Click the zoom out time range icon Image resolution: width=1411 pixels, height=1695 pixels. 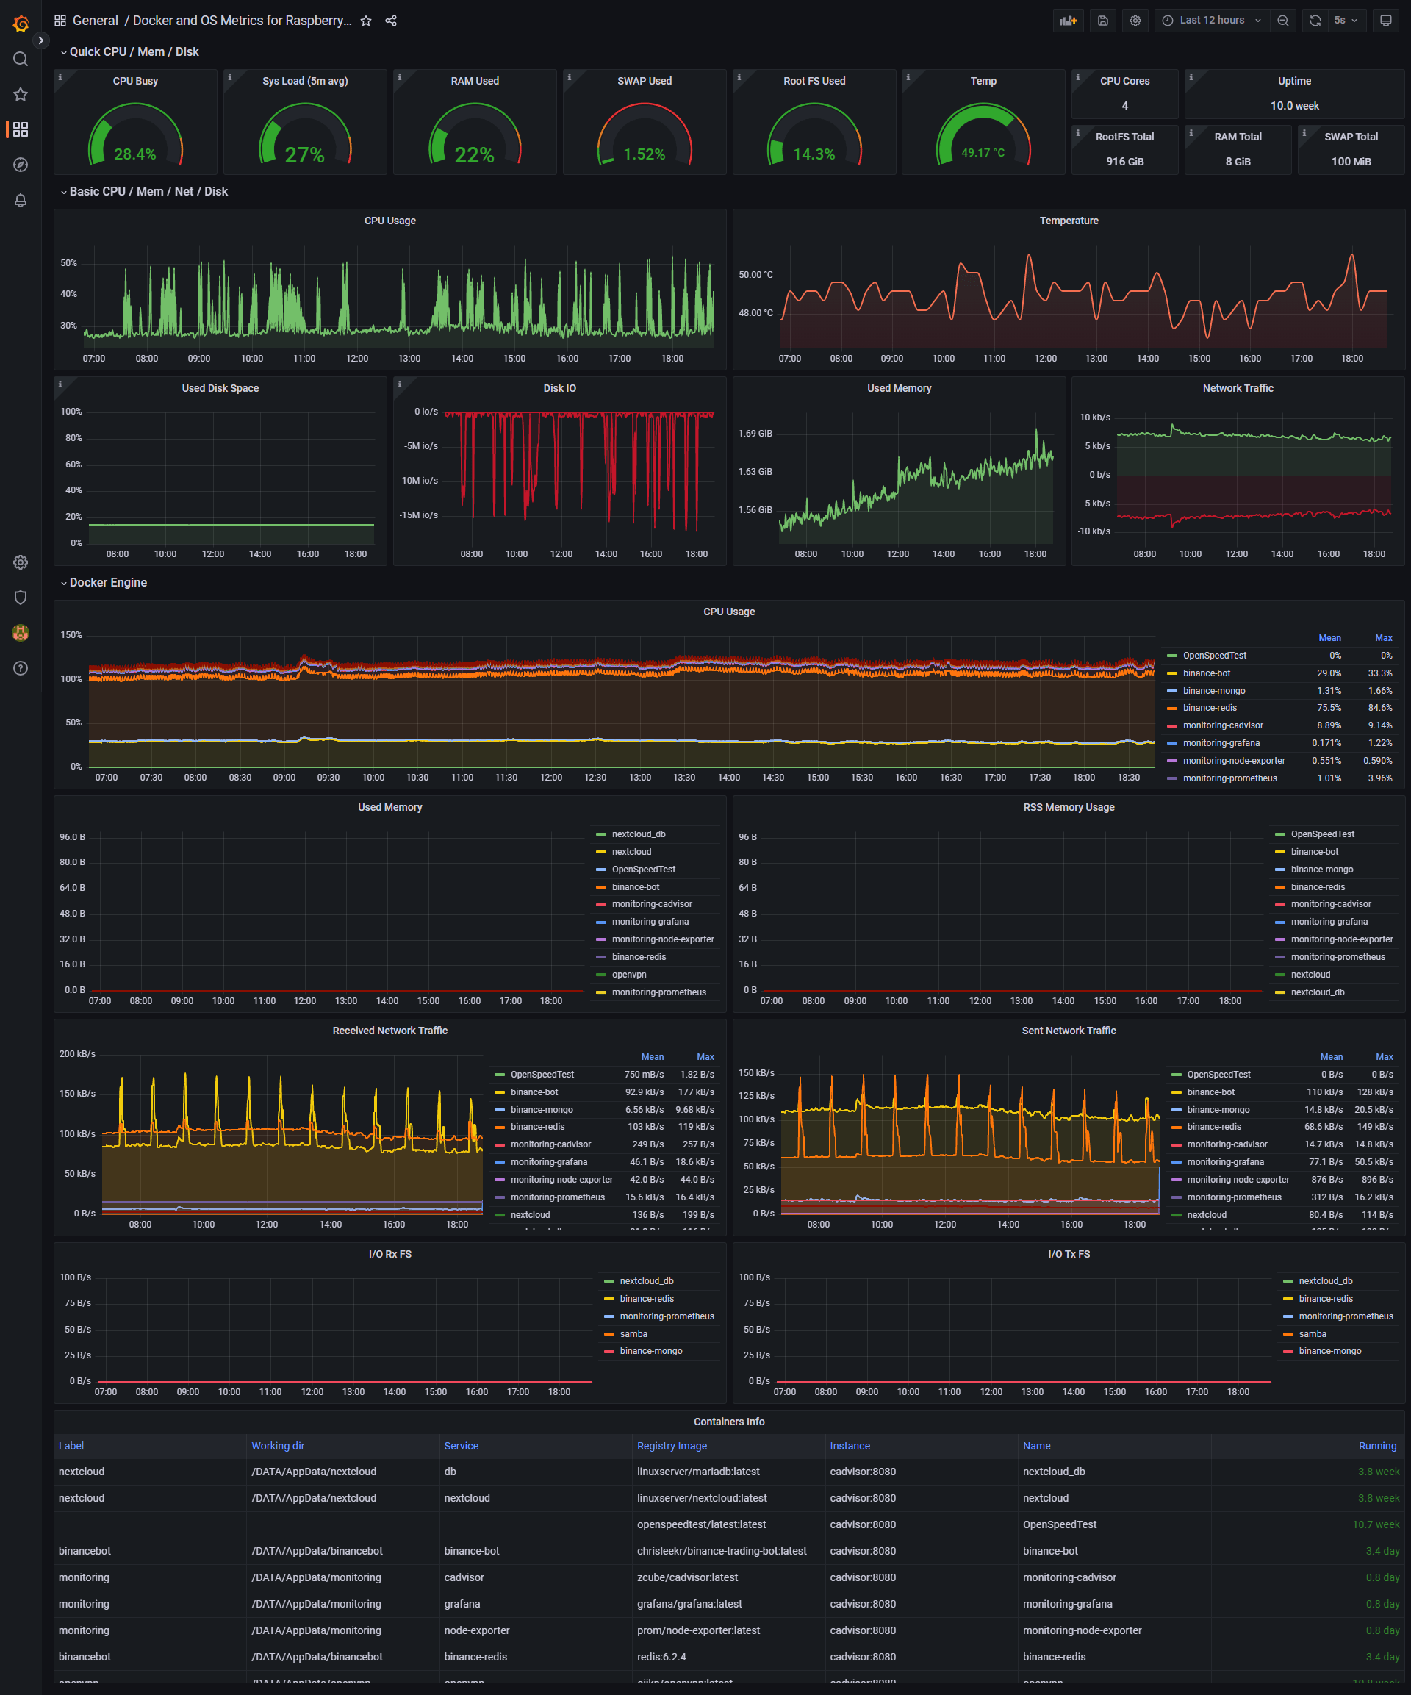click(1282, 20)
